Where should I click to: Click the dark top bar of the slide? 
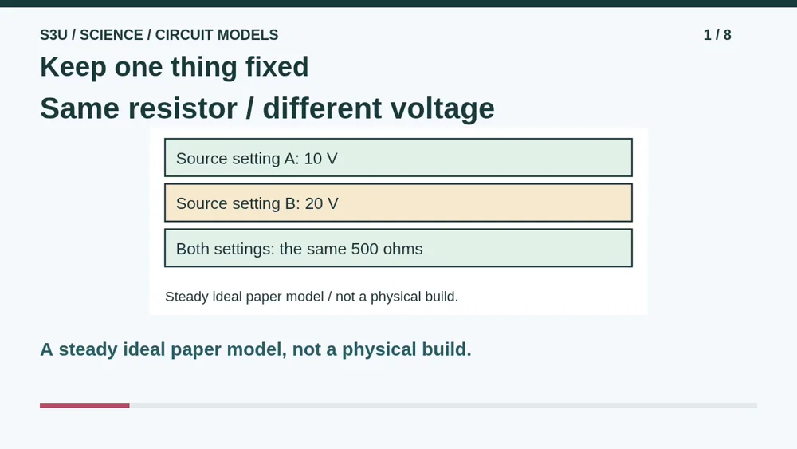click(x=398, y=3)
